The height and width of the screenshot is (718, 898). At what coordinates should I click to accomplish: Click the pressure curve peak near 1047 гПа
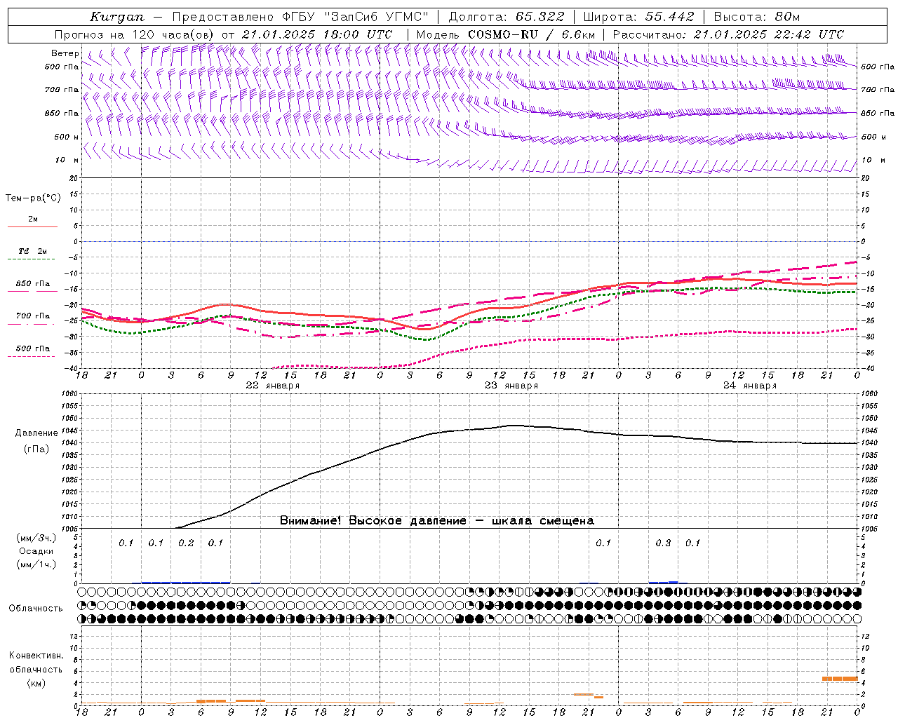coord(514,425)
